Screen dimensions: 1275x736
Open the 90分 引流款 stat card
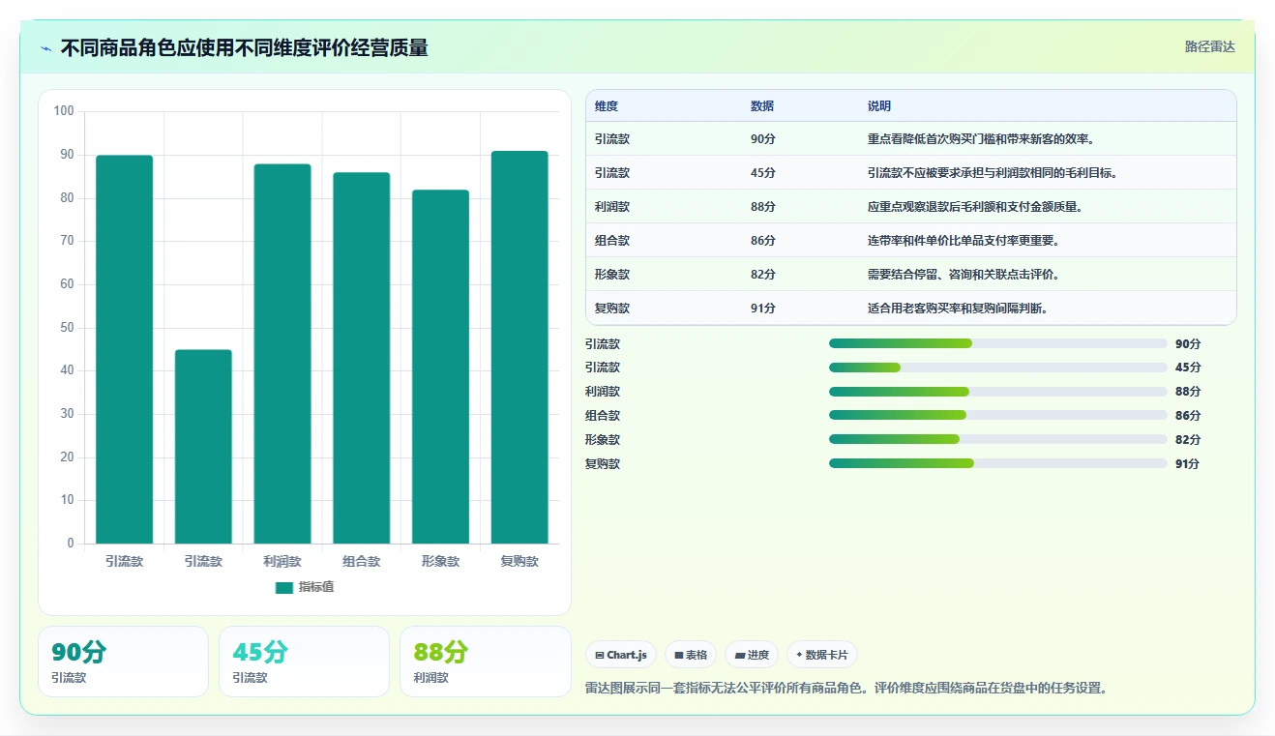[x=123, y=662]
